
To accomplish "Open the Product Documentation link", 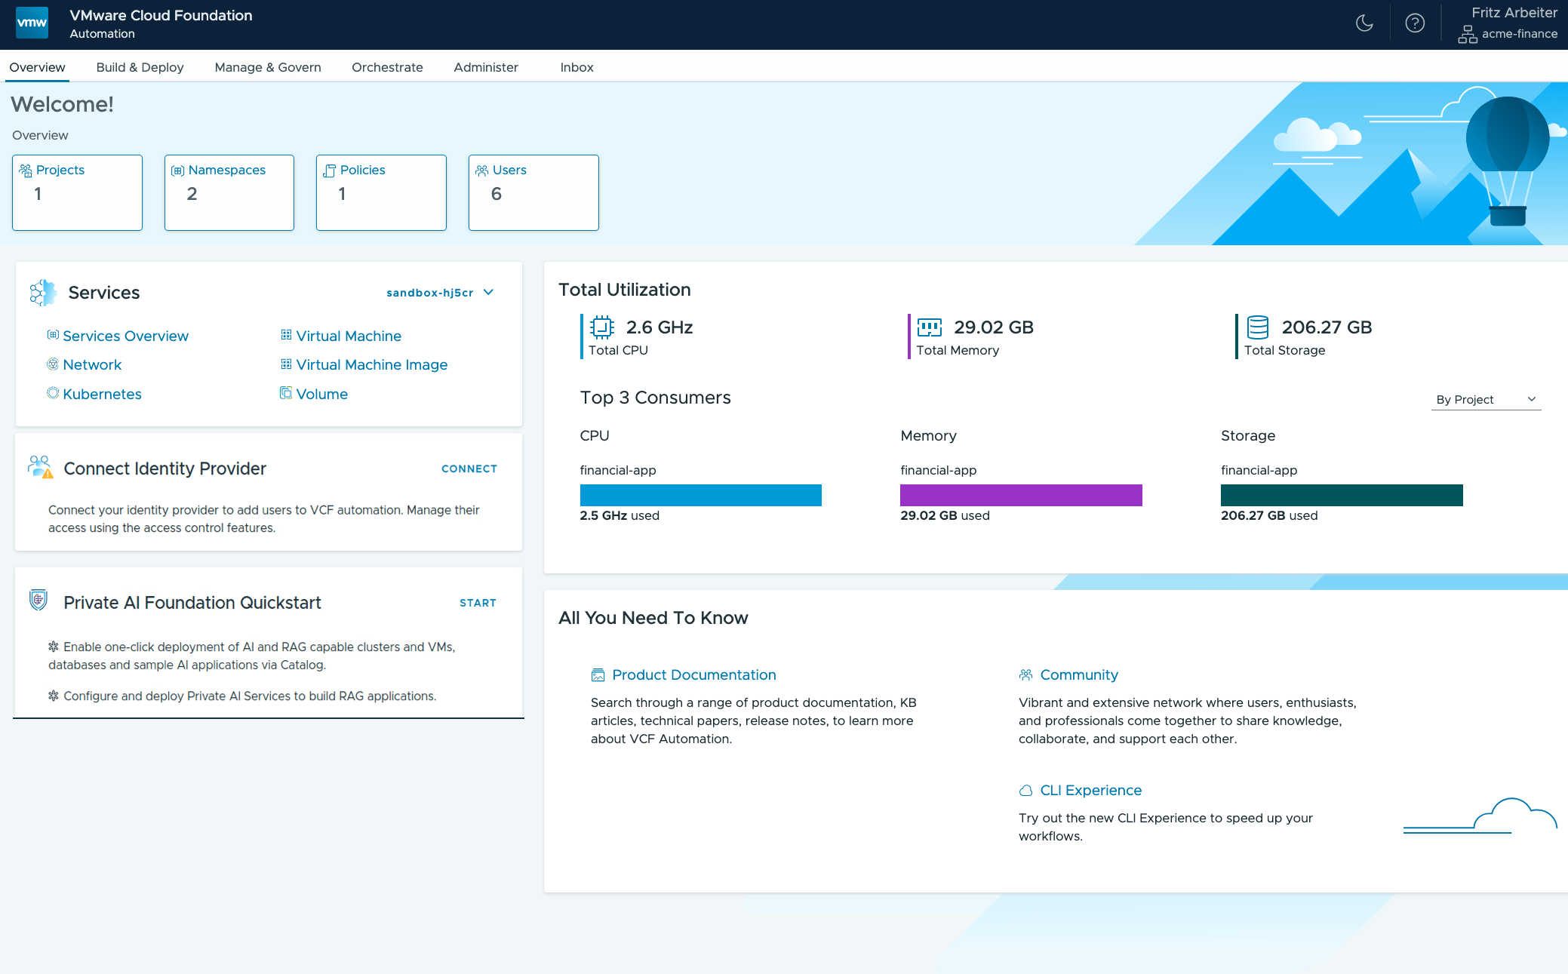I will [693, 674].
